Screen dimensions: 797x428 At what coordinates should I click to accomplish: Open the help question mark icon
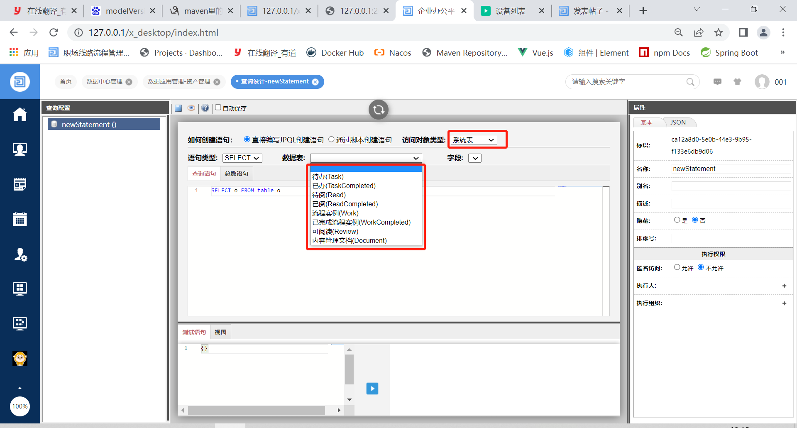click(205, 108)
